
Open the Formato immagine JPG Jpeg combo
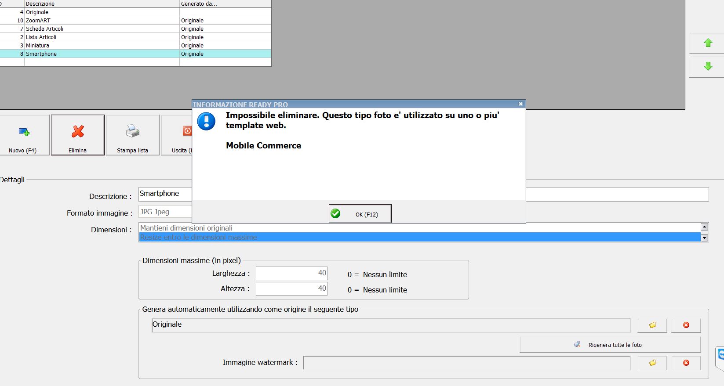[x=165, y=212]
